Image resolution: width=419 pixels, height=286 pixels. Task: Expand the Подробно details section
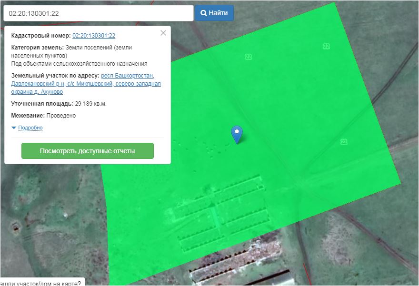point(30,128)
